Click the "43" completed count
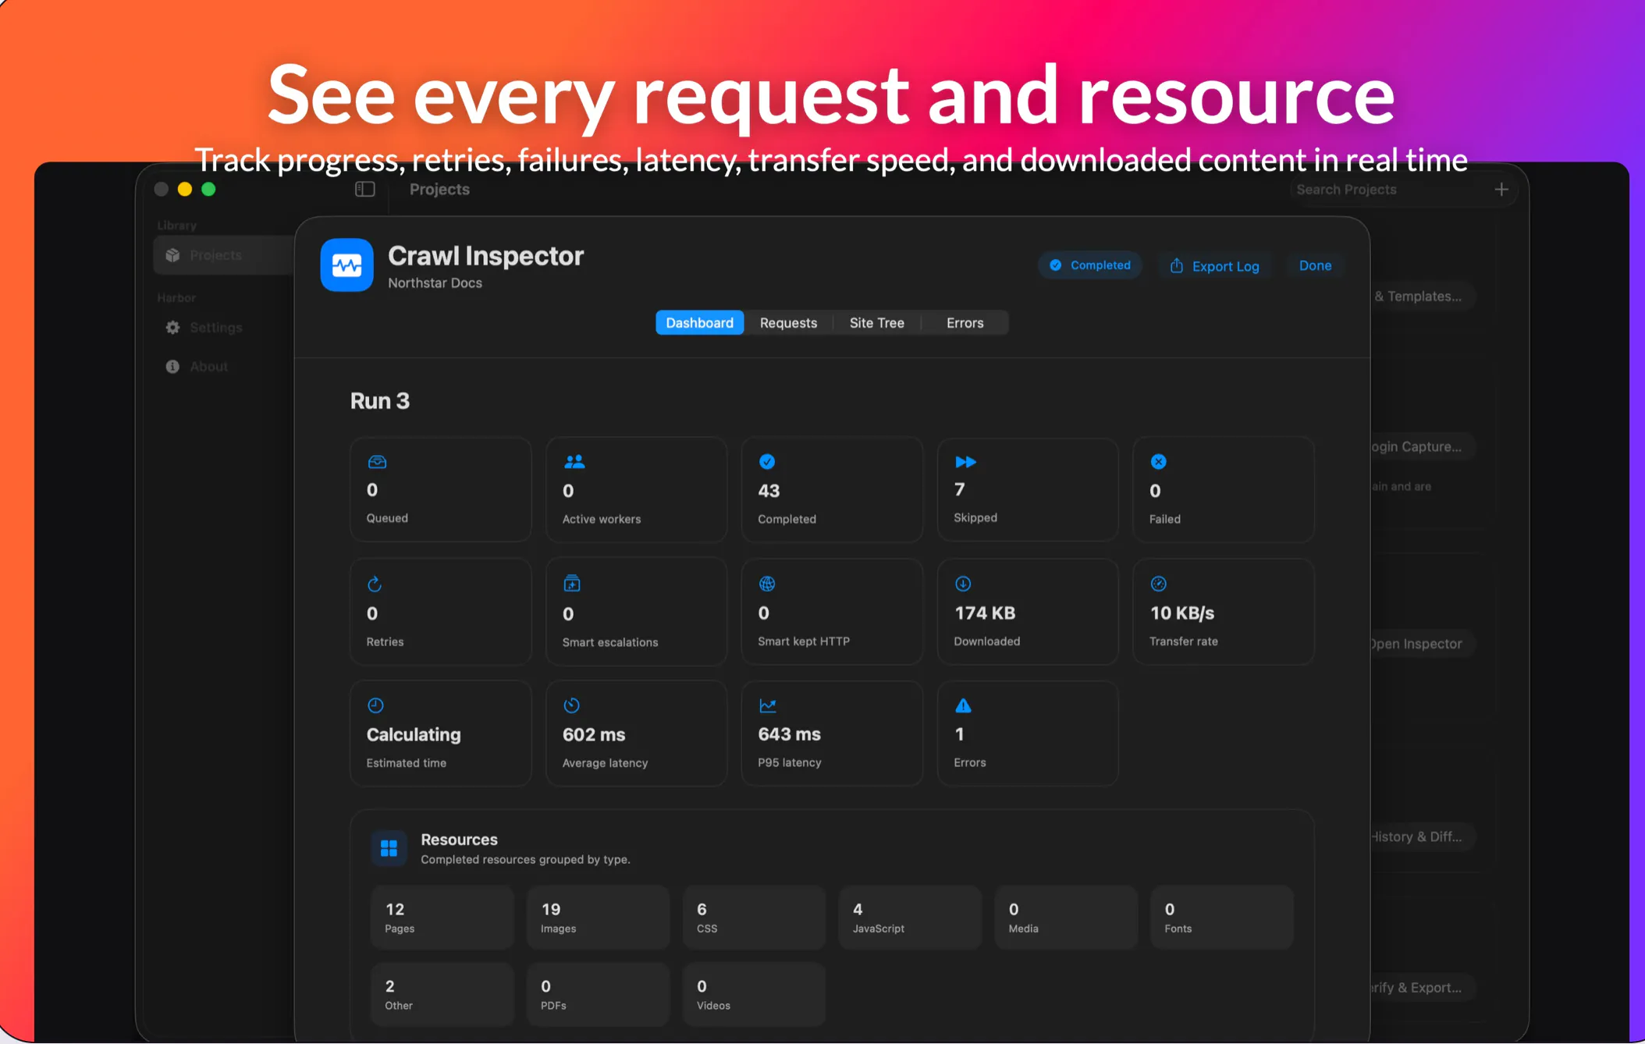The height and width of the screenshot is (1044, 1645). 769,491
